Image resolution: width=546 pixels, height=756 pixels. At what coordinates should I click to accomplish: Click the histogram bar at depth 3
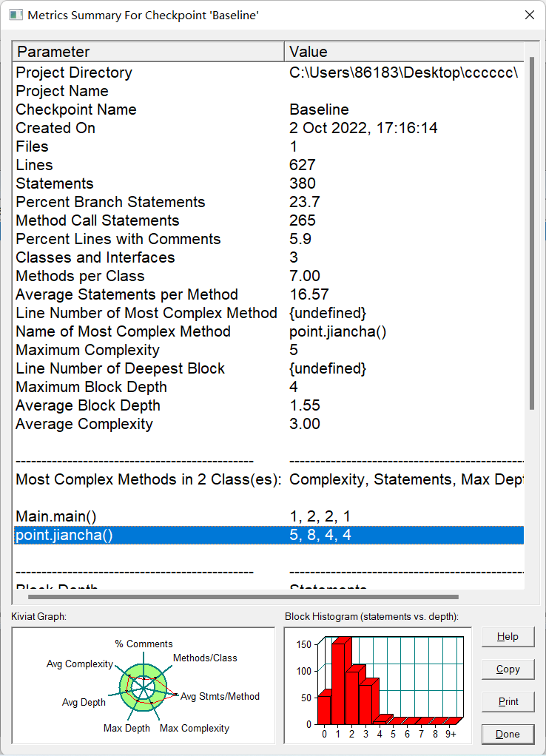366,704
